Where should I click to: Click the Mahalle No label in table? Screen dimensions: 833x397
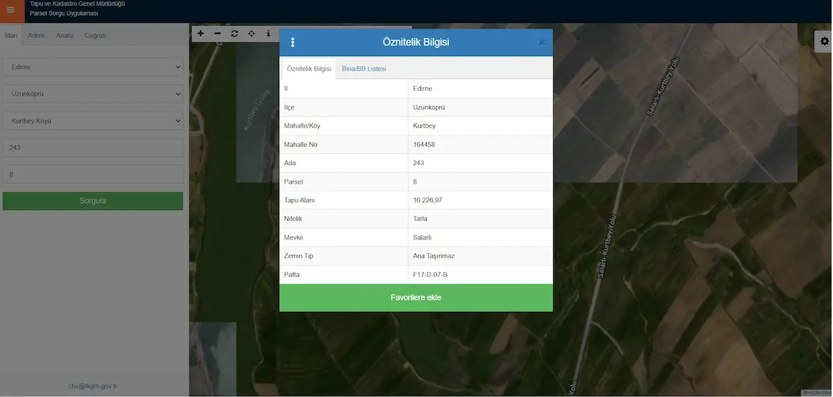[x=301, y=144]
